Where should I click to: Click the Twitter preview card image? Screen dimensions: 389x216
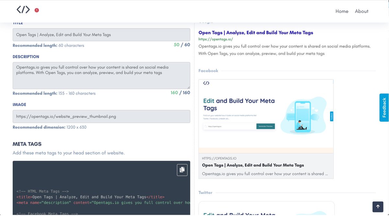[266, 209]
